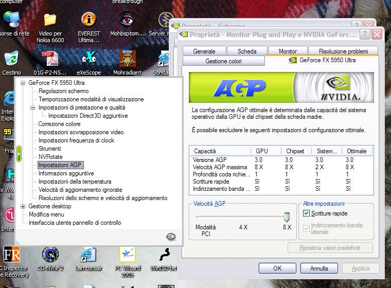Select Temporizzazione modalità di visualizzazione tree item
The height and width of the screenshot is (288, 391).
point(91,99)
